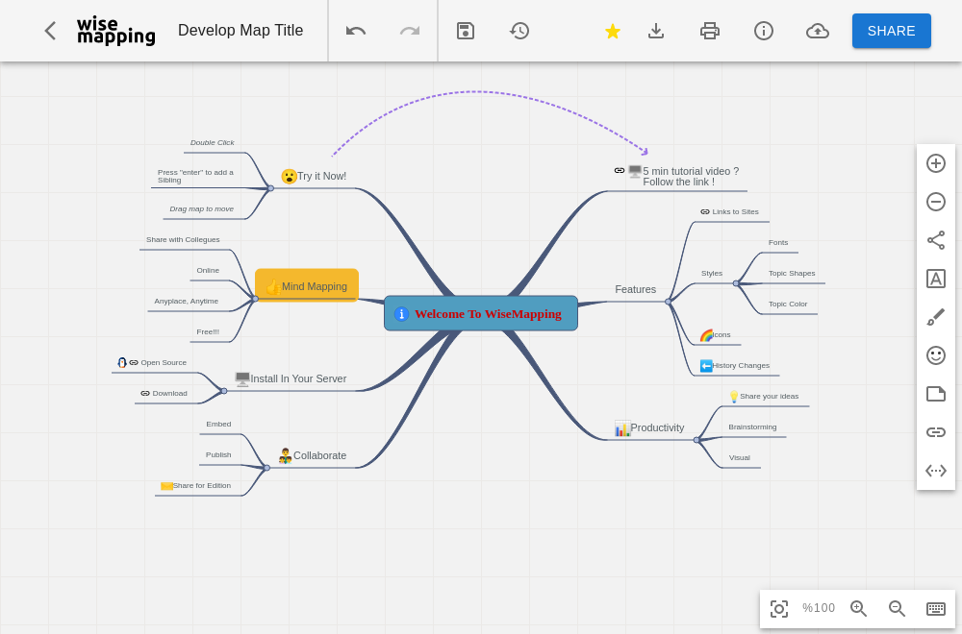Select the Anyplace, Anytime subtopic
962x634 pixels.
pos(187,301)
